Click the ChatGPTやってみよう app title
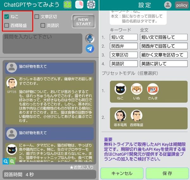 pyautogui.click(x=31, y=5)
